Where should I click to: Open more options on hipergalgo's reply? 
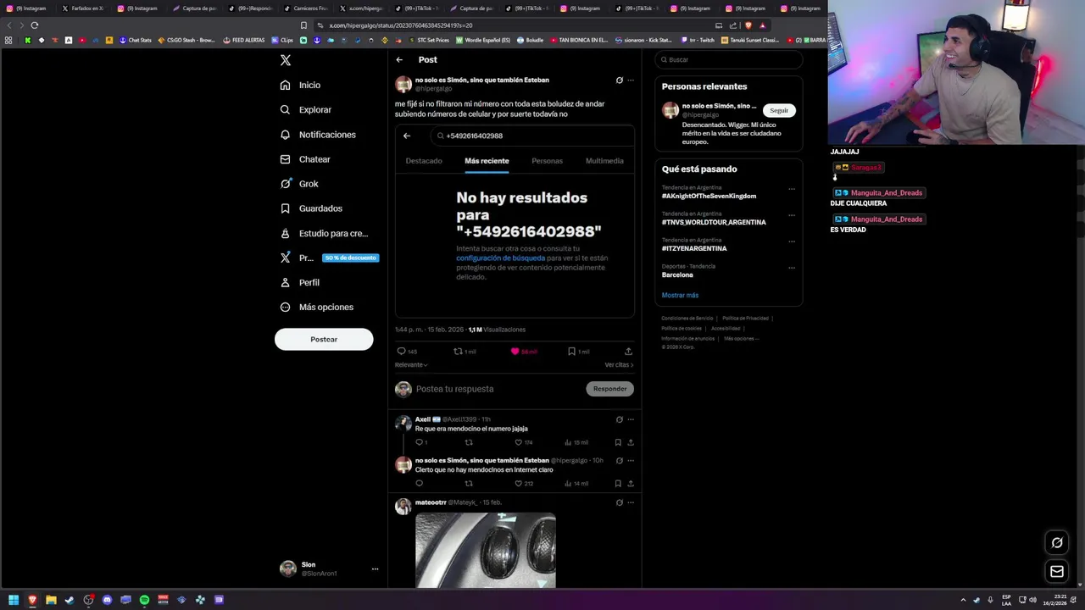(630, 461)
